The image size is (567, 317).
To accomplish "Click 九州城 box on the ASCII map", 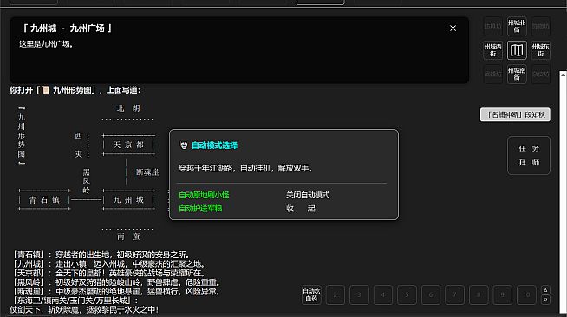I will 128,200.
